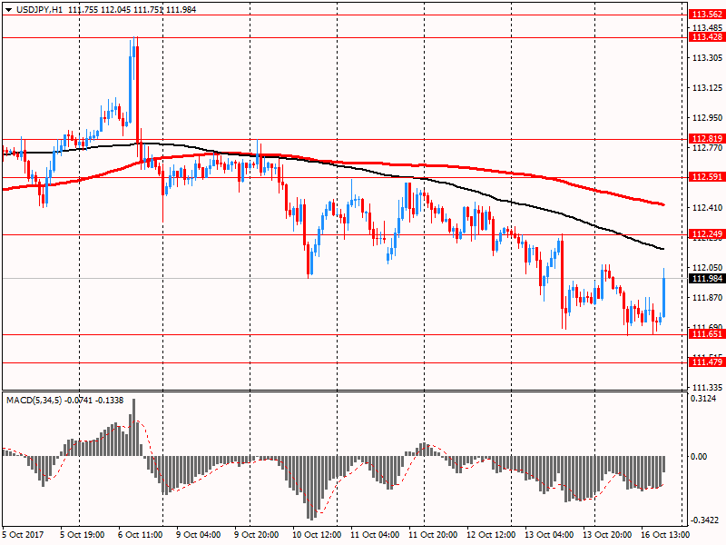
Task: Click the 11 Oct 04:00 time label
Action: pyautogui.click(x=375, y=534)
